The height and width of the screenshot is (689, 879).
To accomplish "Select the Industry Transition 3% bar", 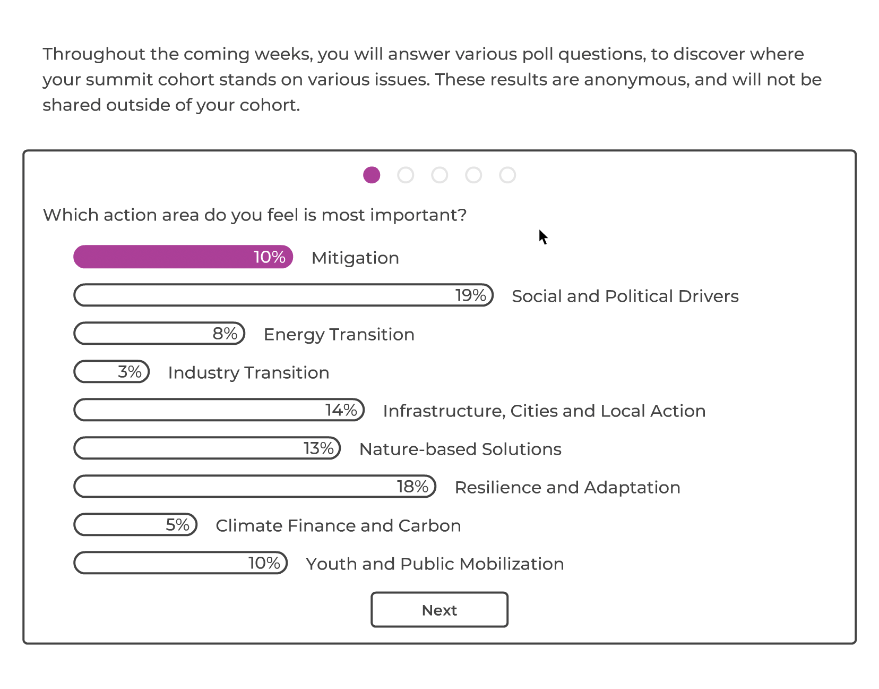I will click(111, 372).
